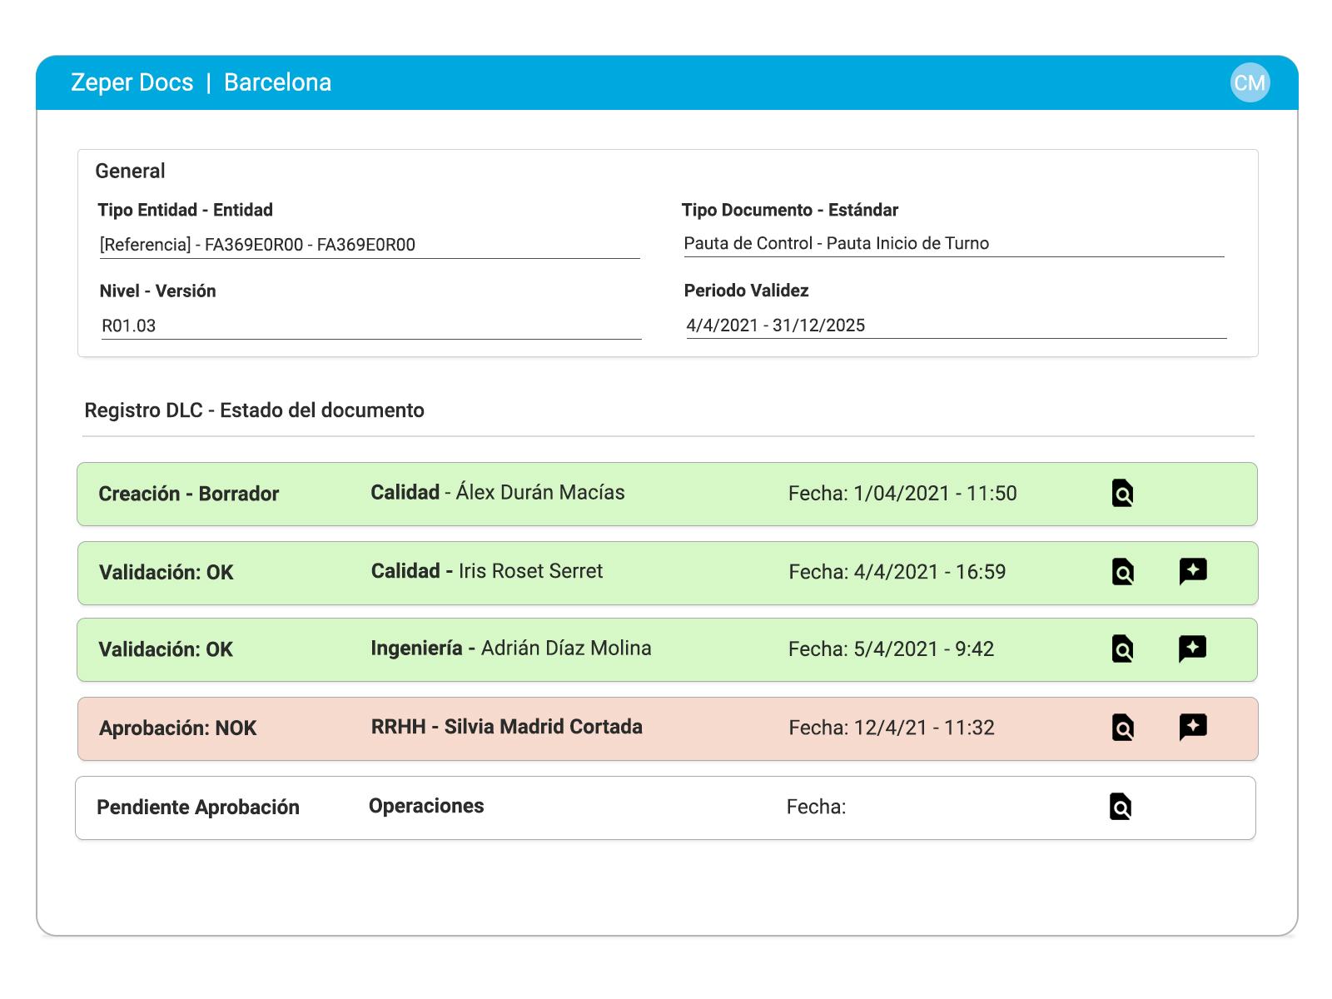
Task: Preview the document in the Aprobación NOK row
Action: click(1123, 728)
